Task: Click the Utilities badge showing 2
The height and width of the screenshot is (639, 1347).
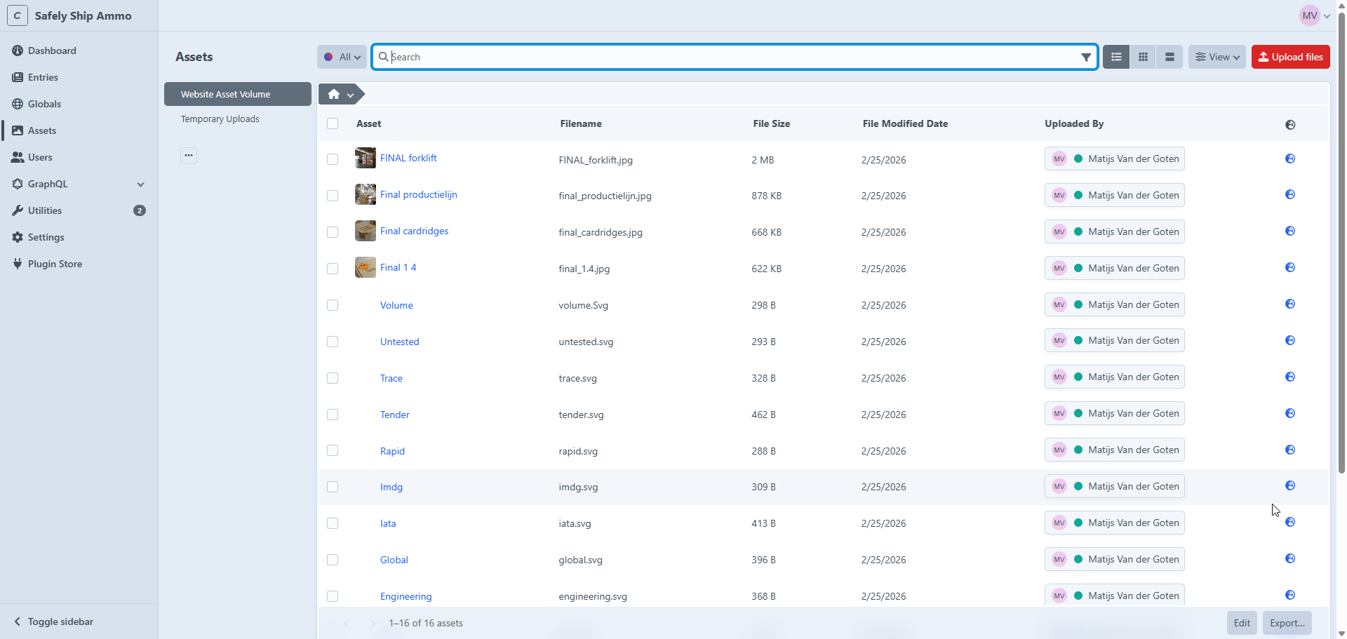Action: coord(140,210)
